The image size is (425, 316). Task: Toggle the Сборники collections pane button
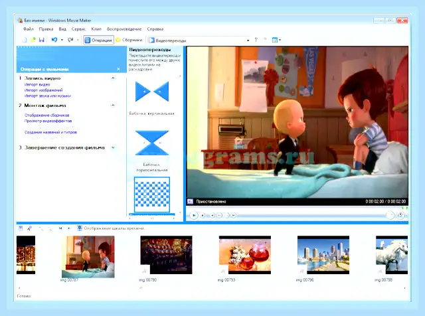(x=129, y=40)
